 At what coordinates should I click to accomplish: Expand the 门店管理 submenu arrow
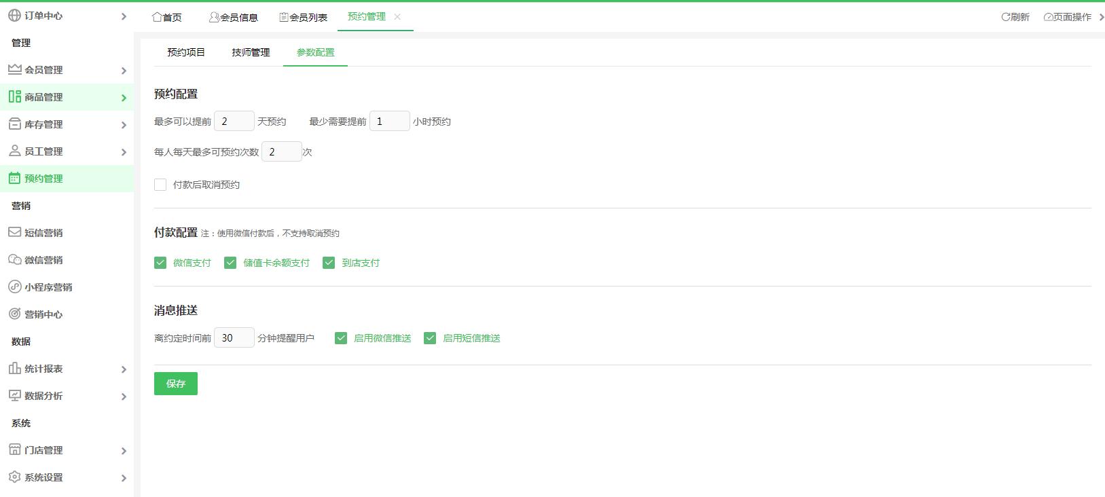pyautogui.click(x=124, y=451)
